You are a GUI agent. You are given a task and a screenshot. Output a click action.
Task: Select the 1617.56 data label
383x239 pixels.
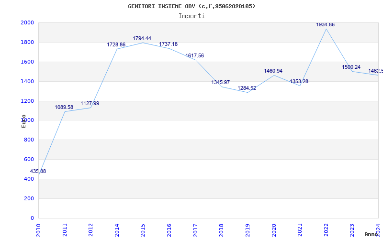point(194,55)
